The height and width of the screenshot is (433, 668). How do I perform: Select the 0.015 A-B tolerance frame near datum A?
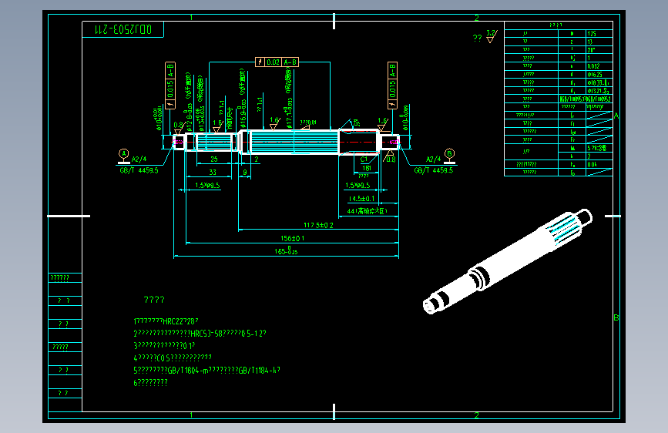point(170,86)
